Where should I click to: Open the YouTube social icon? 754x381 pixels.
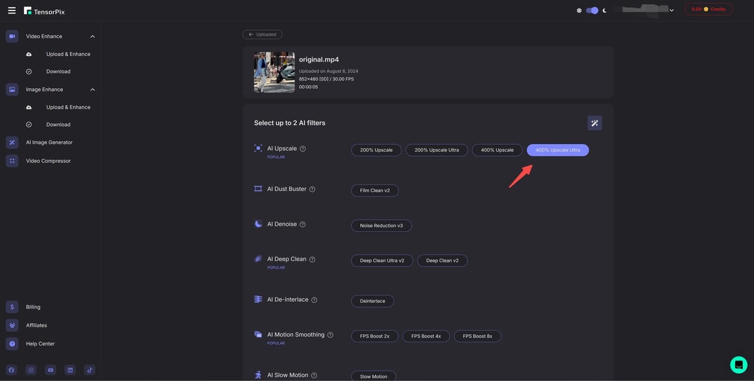coord(51,370)
